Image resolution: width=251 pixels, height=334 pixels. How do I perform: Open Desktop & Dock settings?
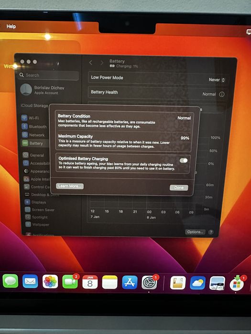pos(42,195)
